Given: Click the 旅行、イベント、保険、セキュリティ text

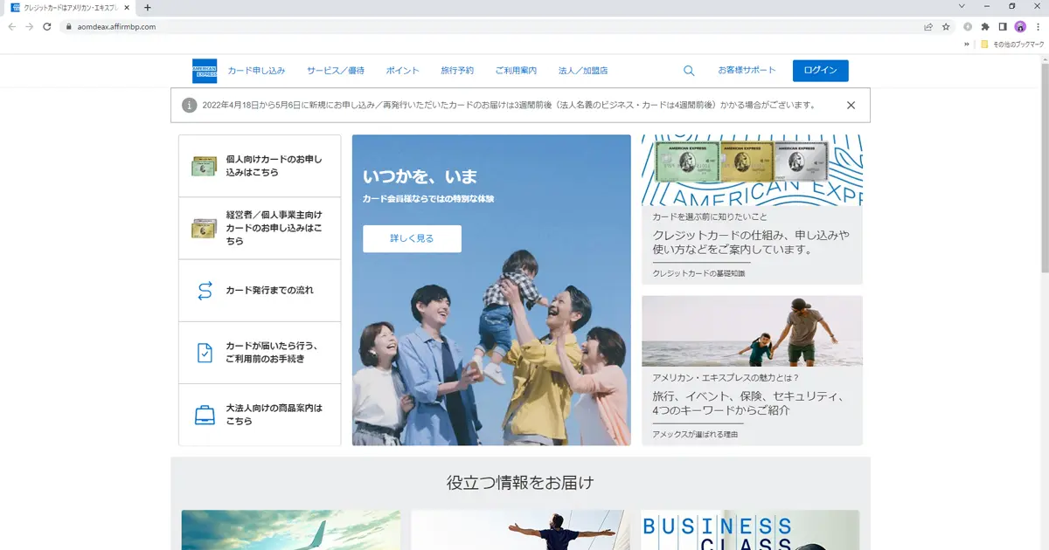Looking at the screenshot, I should (x=748, y=402).
